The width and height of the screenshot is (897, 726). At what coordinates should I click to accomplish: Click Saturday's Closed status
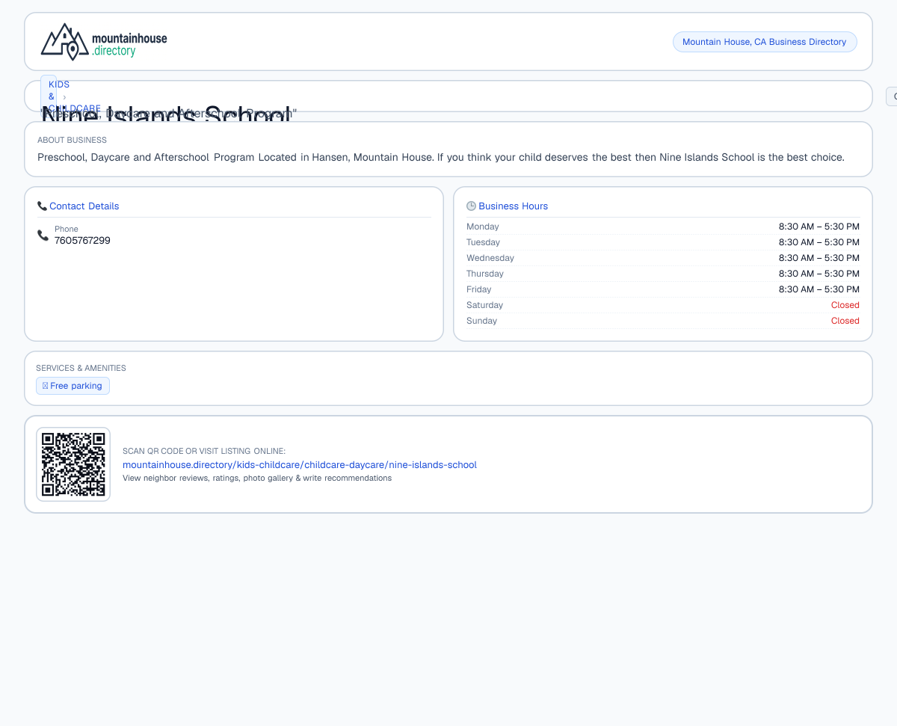[x=845, y=305]
